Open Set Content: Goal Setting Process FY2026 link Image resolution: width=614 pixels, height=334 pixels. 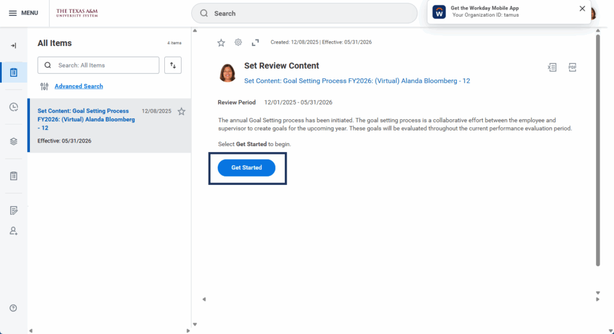point(357,81)
